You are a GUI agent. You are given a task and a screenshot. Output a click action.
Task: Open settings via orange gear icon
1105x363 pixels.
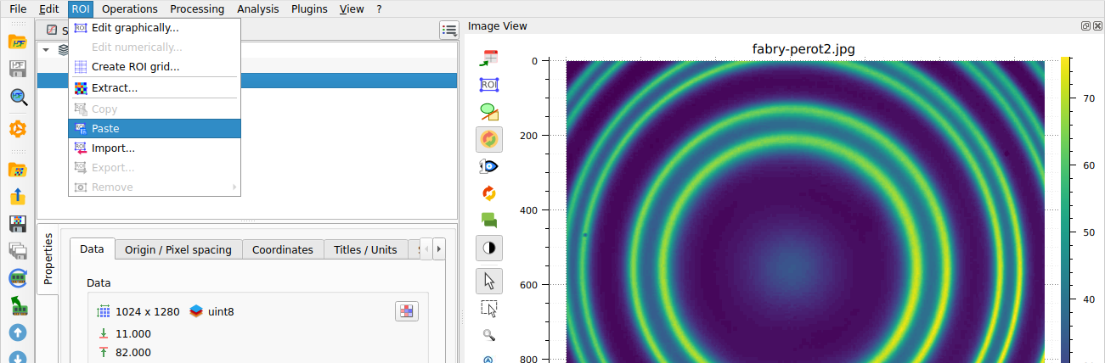[x=17, y=129]
